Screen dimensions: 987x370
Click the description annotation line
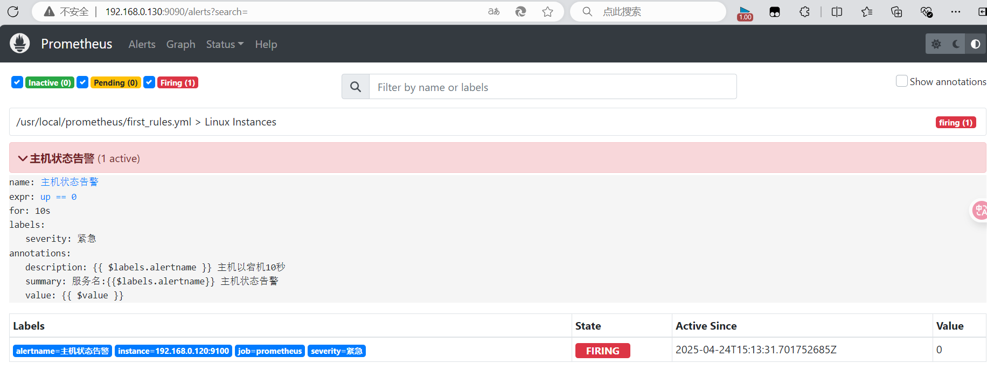pos(155,267)
